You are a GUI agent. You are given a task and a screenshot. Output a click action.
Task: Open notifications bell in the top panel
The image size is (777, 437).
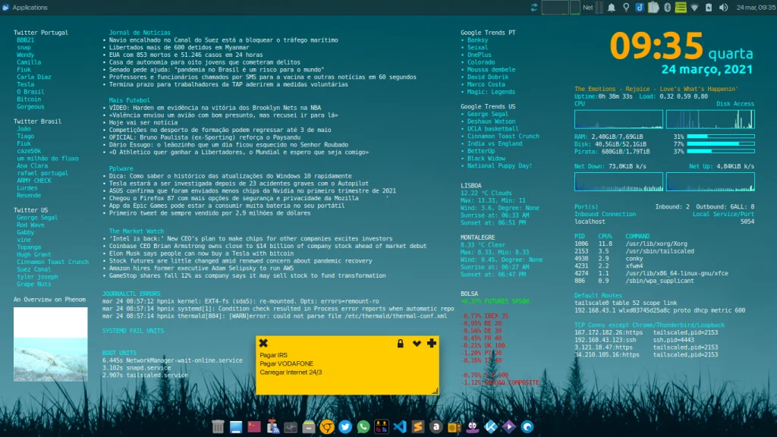pyautogui.click(x=612, y=8)
